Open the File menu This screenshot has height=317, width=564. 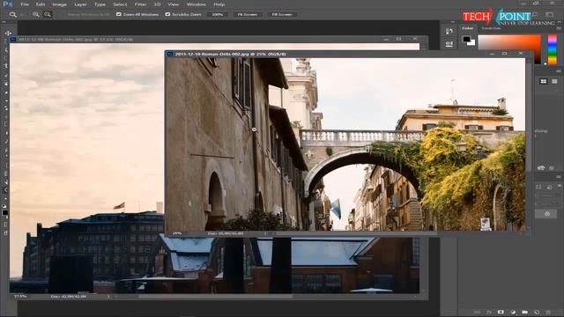click(x=25, y=4)
